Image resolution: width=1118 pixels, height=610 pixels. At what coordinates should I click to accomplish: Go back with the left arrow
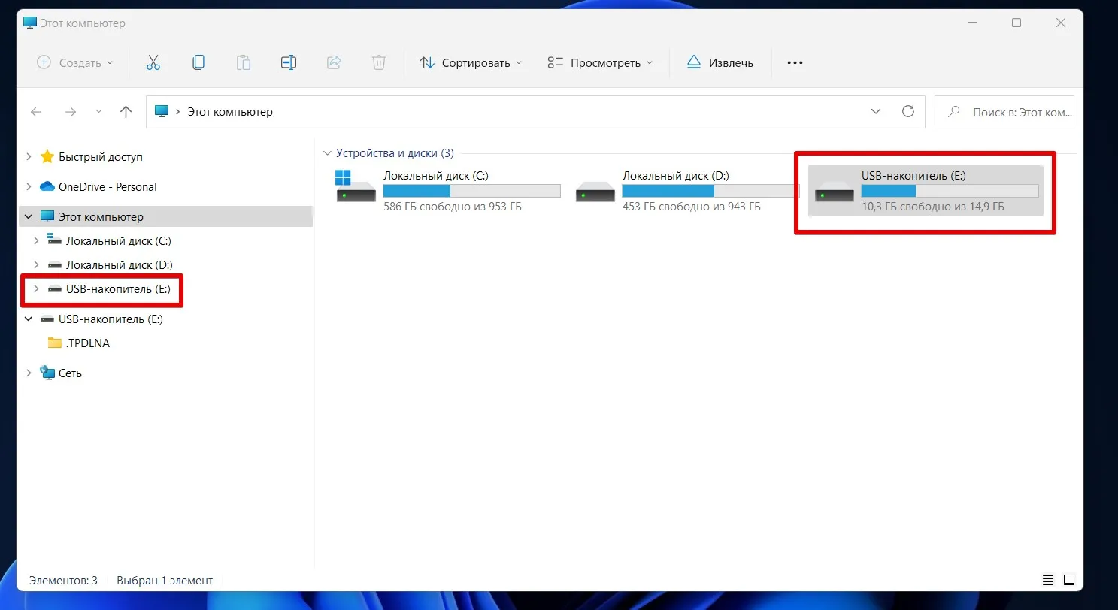pyautogui.click(x=36, y=112)
